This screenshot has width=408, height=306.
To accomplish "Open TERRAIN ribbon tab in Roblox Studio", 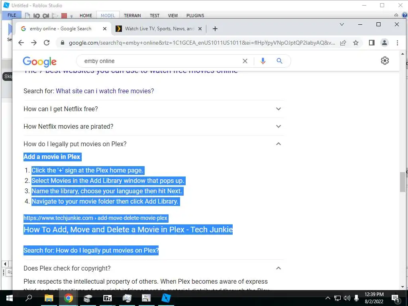I will pos(132,16).
